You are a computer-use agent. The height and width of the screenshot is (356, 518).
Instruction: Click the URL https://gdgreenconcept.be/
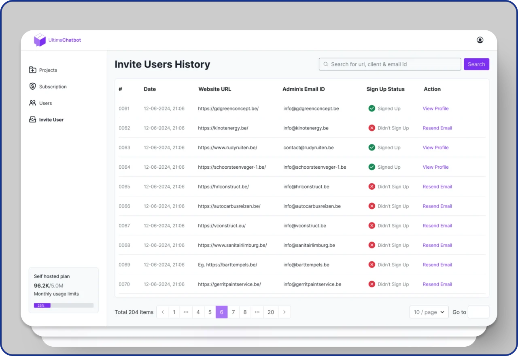pyautogui.click(x=228, y=108)
